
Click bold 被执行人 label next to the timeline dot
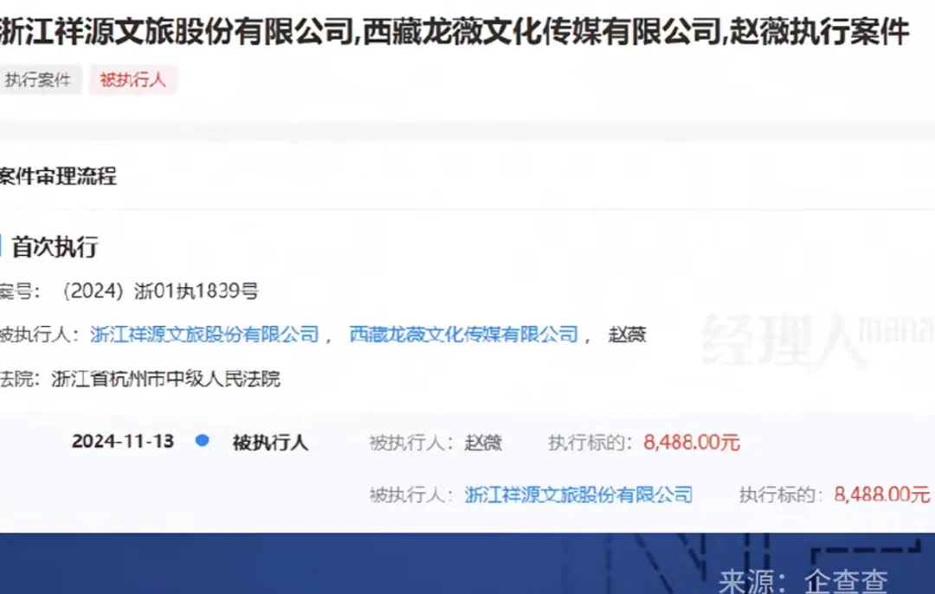270,443
